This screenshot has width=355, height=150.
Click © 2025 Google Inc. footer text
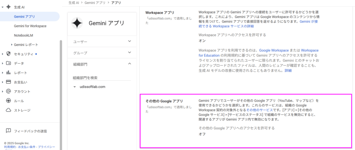pyautogui.click(x=17, y=143)
